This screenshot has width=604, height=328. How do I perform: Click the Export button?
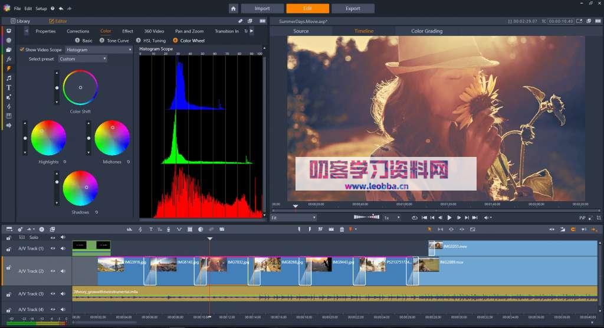point(353,8)
